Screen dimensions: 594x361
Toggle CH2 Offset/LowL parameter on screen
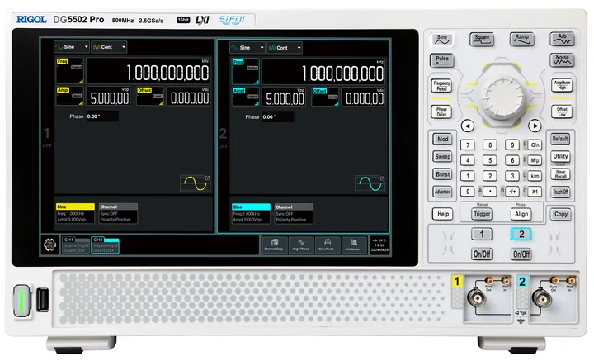click(325, 97)
